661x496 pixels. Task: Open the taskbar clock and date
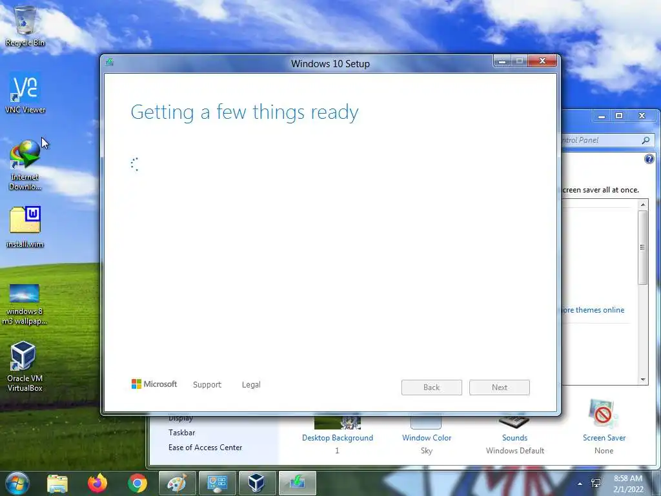(628, 484)
